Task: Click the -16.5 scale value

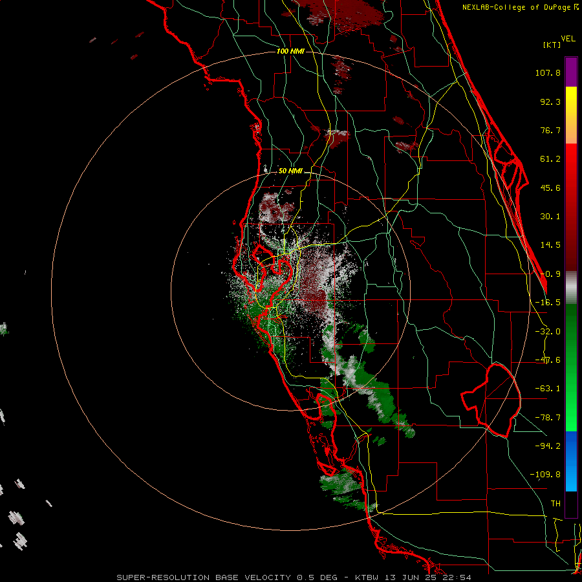Action: coord(548,303)
